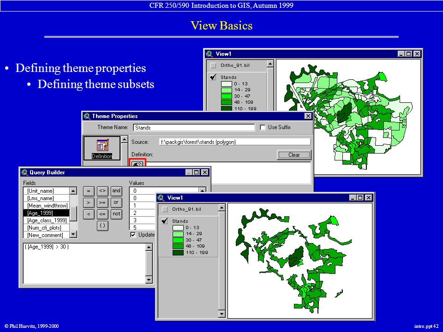Image resolution: width=443 pixels, height=332 pixels.
Task: Click the not-equal <> operator button
Action: coord(102,191)
